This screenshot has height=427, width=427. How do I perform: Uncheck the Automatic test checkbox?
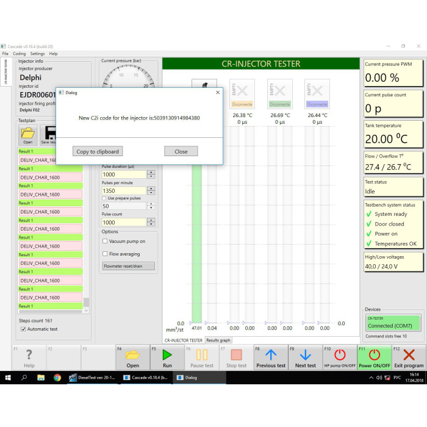tap(23, 329)
